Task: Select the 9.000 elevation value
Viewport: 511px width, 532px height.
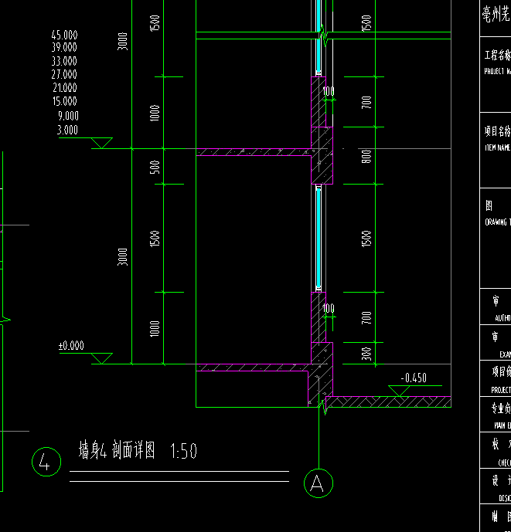Action: [x=68, y=116]
